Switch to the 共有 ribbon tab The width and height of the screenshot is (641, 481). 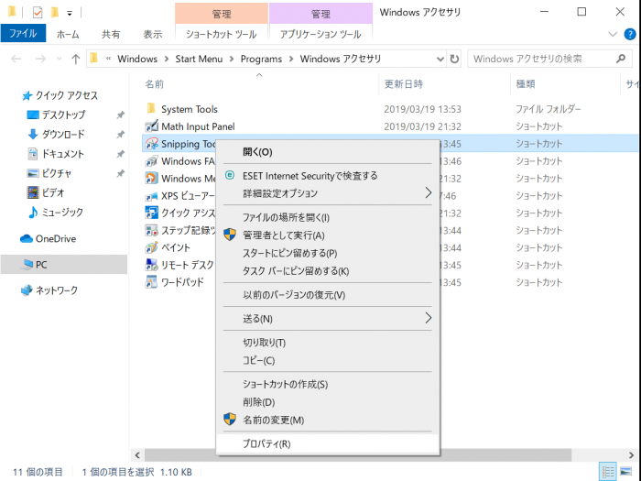pos(111,35)
